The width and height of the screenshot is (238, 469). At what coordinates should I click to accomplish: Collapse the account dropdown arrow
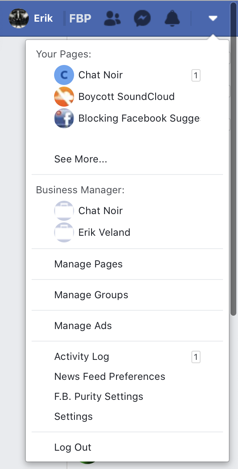[x=213, y=19]
